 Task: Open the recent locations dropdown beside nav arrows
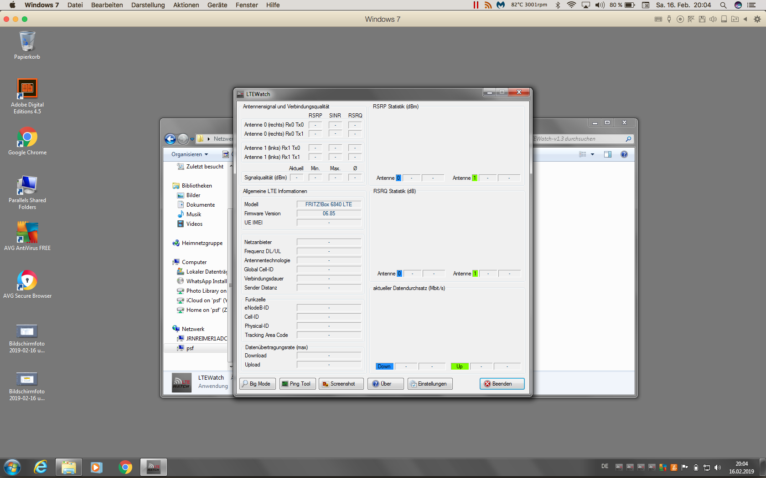(192, 139)
